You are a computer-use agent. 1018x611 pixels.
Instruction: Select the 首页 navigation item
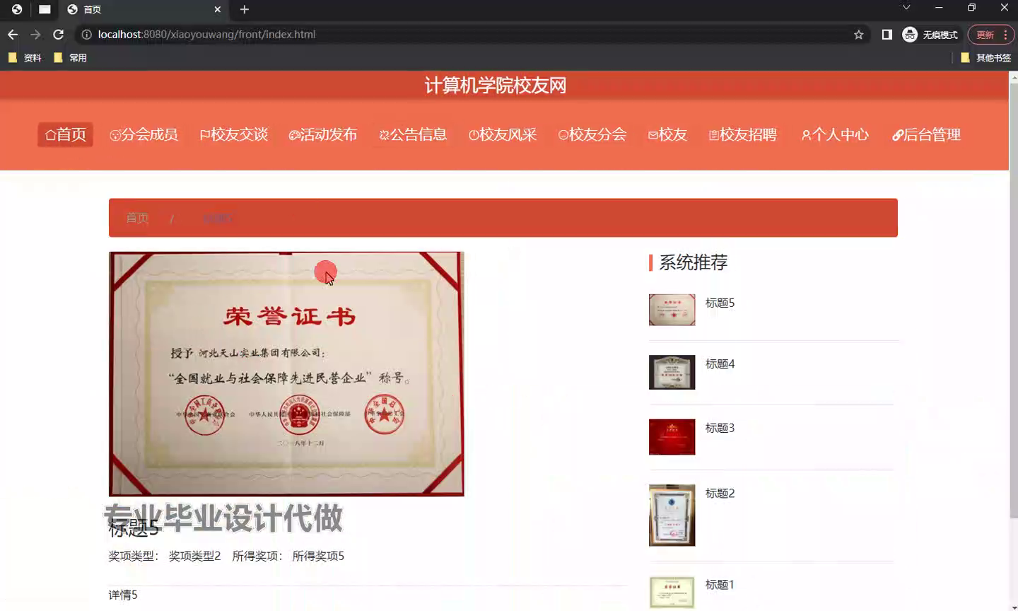click(65, 134)
